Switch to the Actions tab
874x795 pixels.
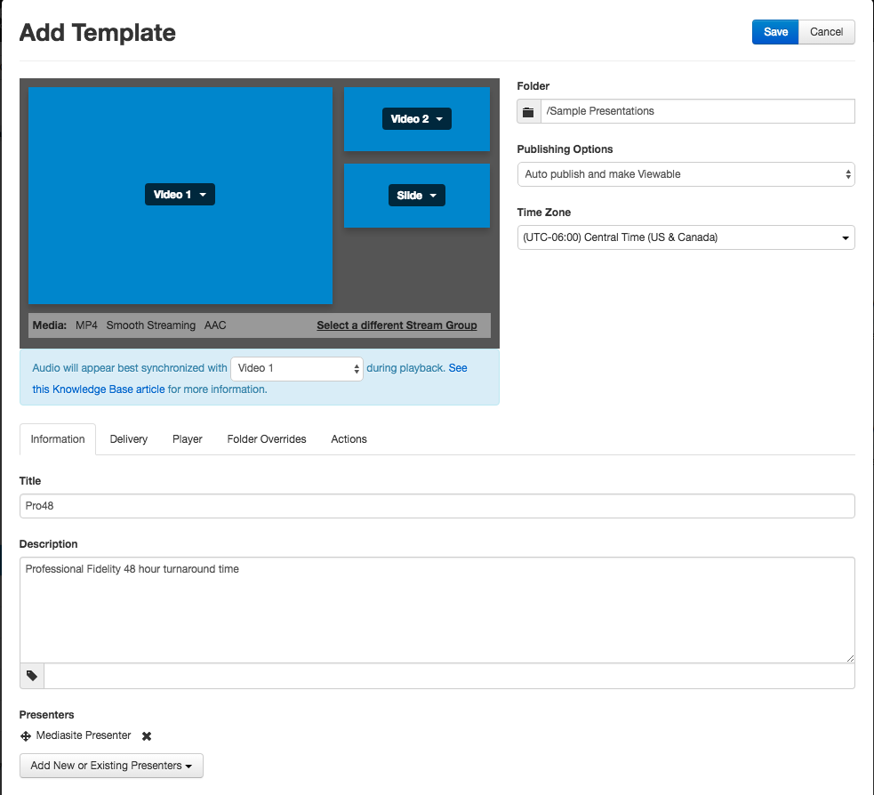[349, 439]
